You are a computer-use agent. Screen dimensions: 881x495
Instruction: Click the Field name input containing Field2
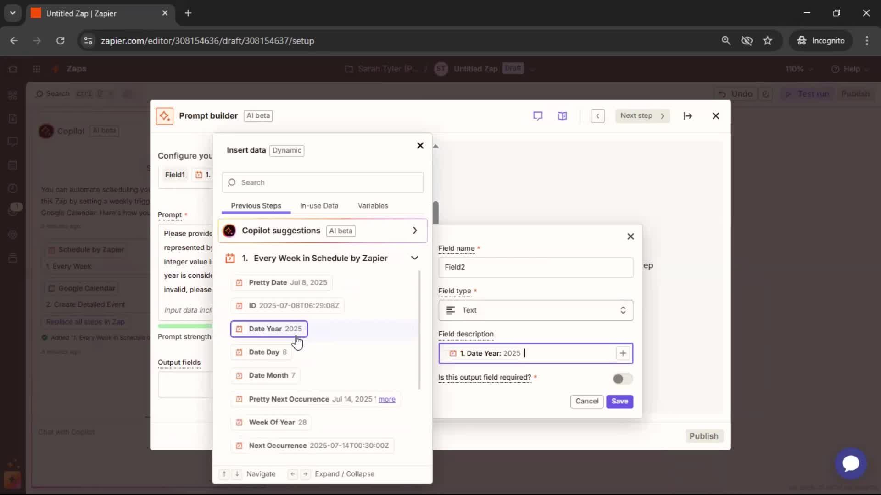pyautogui.click(x=535, y=267)
